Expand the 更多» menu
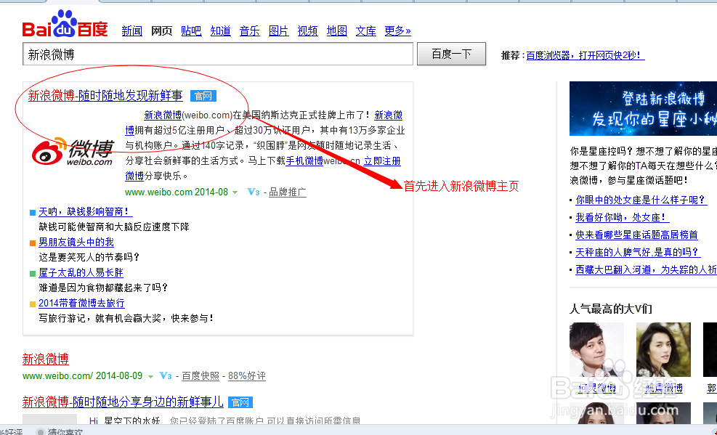The width and height of the screenshot is (717, 435). (x=397, y=31)
